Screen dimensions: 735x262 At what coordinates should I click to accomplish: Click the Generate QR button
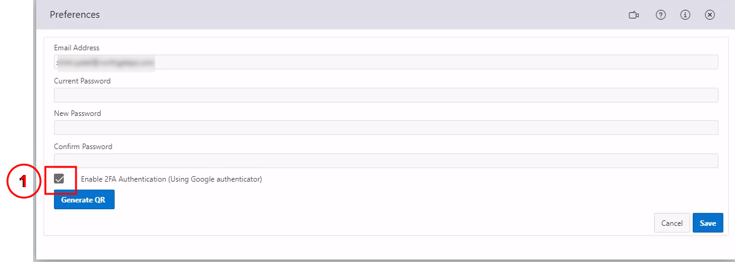84,200
